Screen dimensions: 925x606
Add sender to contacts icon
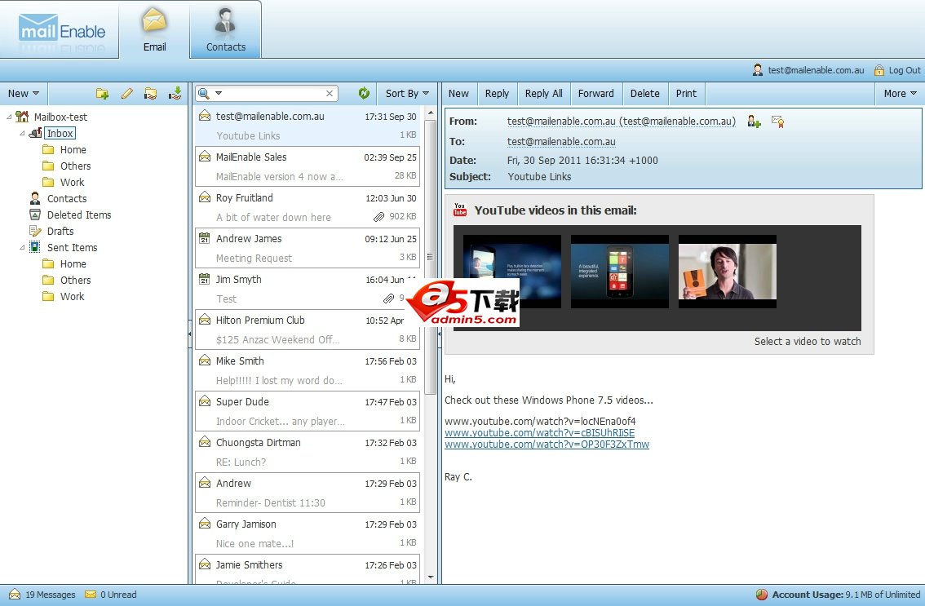coord(754,122)
